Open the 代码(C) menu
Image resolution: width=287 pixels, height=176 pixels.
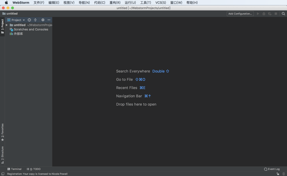click(x=100, y=3)
